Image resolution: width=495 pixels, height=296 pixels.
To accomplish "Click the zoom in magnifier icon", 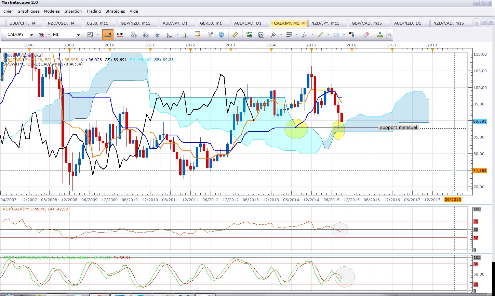I will [x=133, y=35].
